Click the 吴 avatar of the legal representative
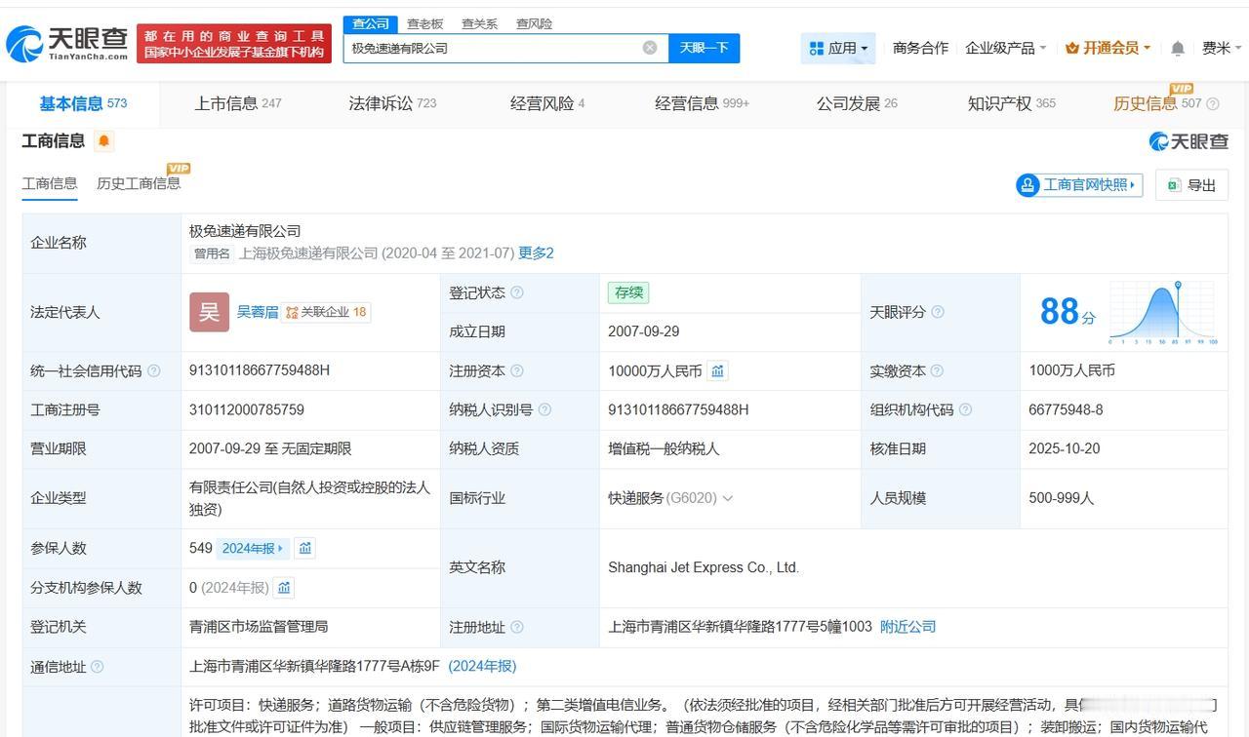The width and height of the screenshot is (1249, 737). click(209, 312)
